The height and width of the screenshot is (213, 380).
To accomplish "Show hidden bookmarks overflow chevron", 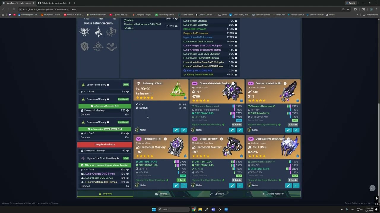I will [357, 15].
